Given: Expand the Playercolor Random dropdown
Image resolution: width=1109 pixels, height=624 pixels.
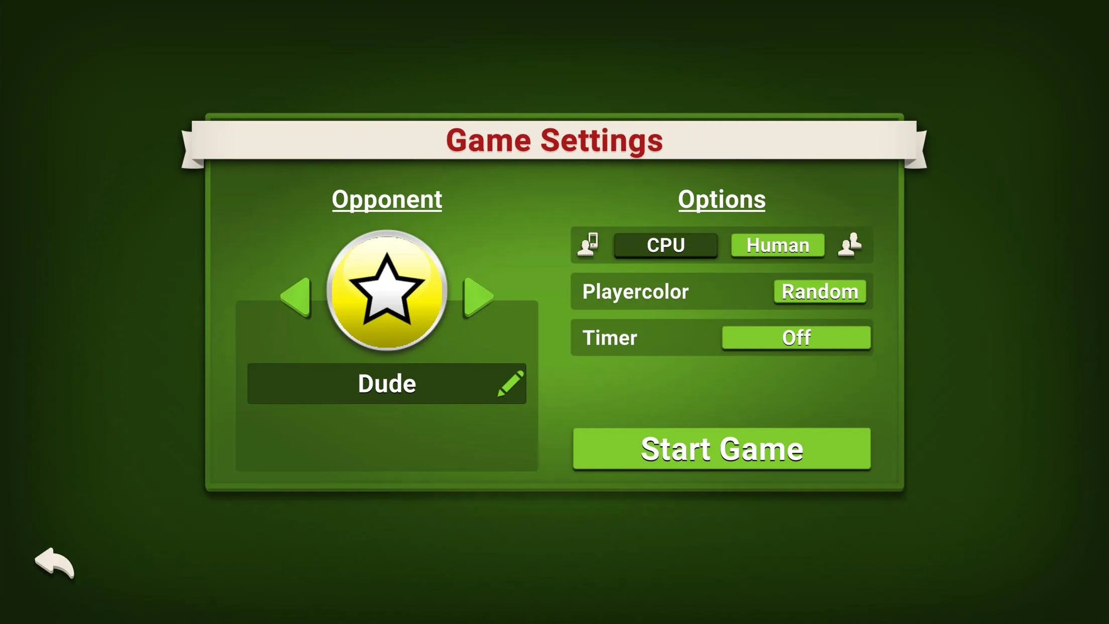Looking at the screenshot, I should coord(820,292).
